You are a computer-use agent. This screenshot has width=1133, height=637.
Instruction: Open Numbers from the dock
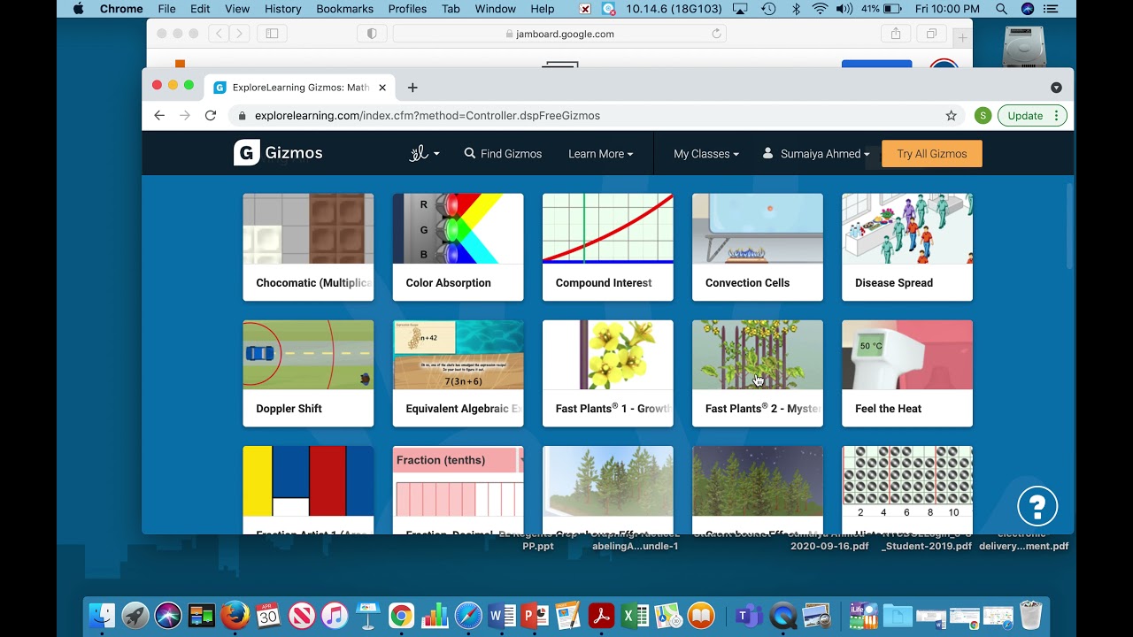click(x=435, y=615)
